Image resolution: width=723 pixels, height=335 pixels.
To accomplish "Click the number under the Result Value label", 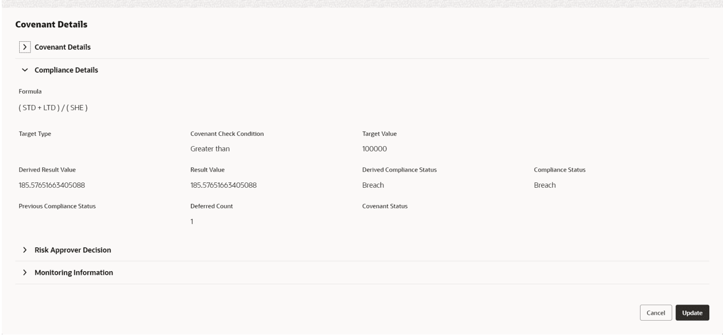I will click(x=224, y=185).
